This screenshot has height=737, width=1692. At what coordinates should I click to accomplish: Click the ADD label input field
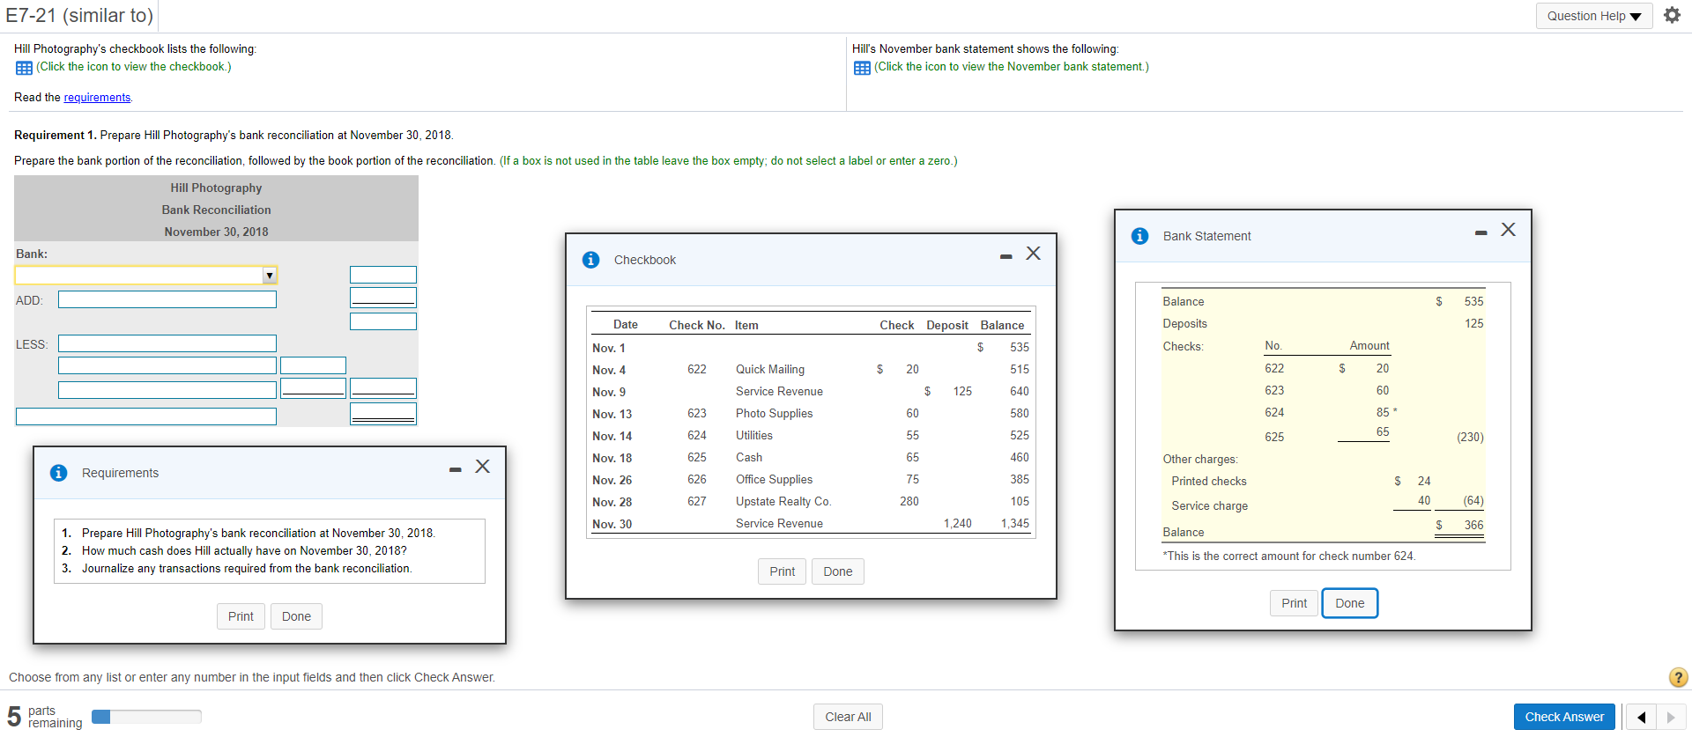(x=167, y=299)
